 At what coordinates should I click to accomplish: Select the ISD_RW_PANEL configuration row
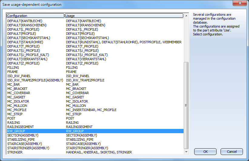click(95, 76)
